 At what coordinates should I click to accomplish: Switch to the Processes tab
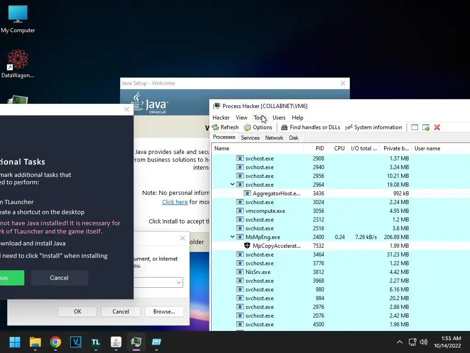tap(224, 137)
